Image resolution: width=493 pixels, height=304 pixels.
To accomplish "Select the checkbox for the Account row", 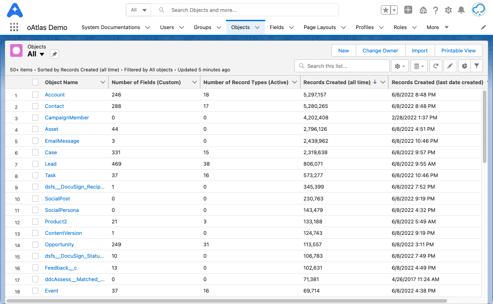I will pyautogui.click(x=35, y=94).
